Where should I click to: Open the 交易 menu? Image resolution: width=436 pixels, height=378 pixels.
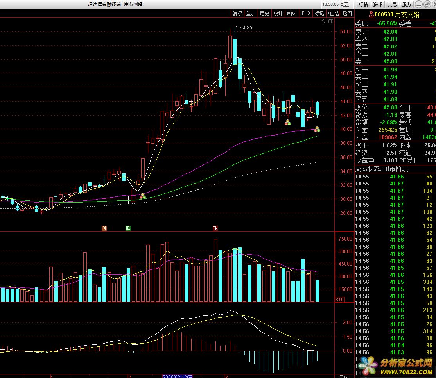pyautogui.click(x=392, y=4)
